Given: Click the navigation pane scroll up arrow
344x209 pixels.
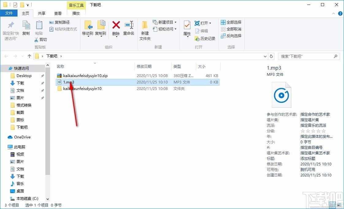Looking at the screenshot, I should click(x=48, y=65).
